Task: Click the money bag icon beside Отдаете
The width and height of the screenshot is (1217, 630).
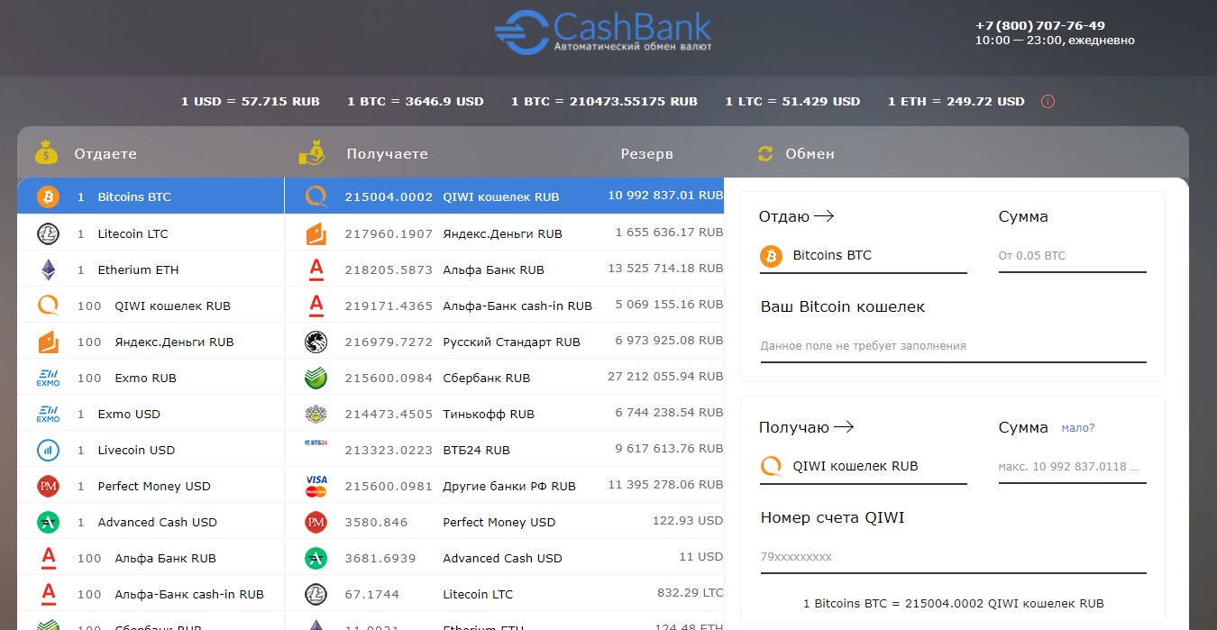Action: 46,152
